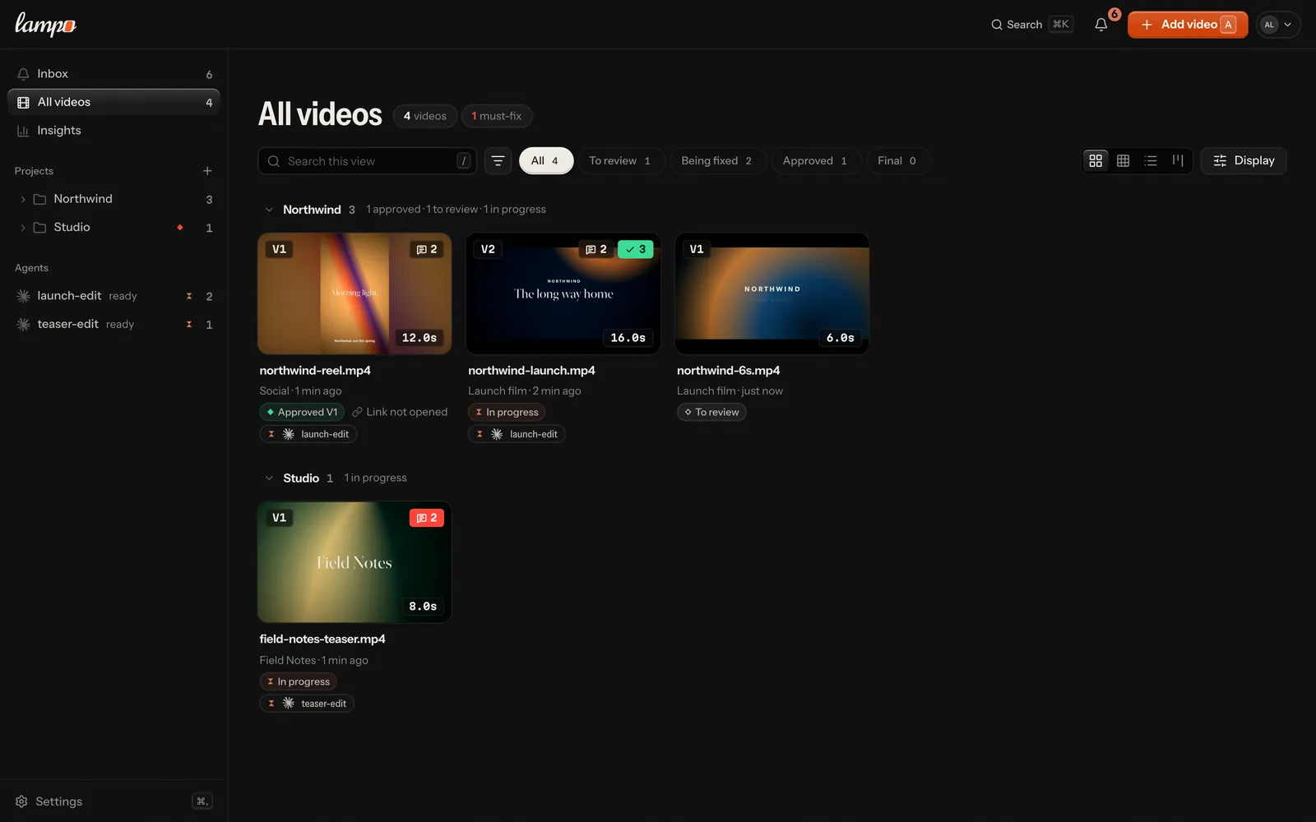Open the northwind-launch.mp4 thumbnail
1316x822 pixels.
[x=563, y=293]
